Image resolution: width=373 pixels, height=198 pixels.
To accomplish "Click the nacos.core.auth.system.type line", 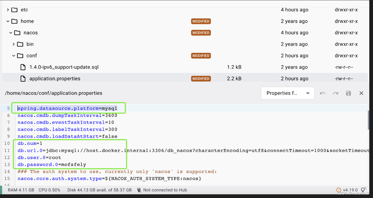I will click(109, 179).
